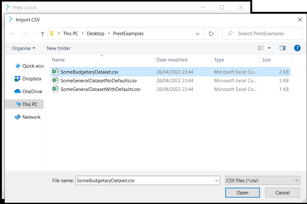Open the view options dropdown arrow

269,48
